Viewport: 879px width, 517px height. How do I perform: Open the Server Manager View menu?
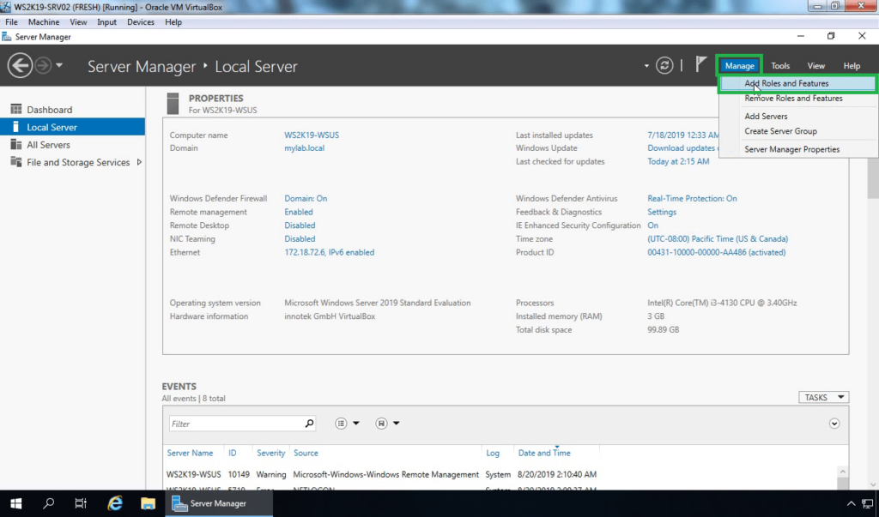(x=815, y=65)
